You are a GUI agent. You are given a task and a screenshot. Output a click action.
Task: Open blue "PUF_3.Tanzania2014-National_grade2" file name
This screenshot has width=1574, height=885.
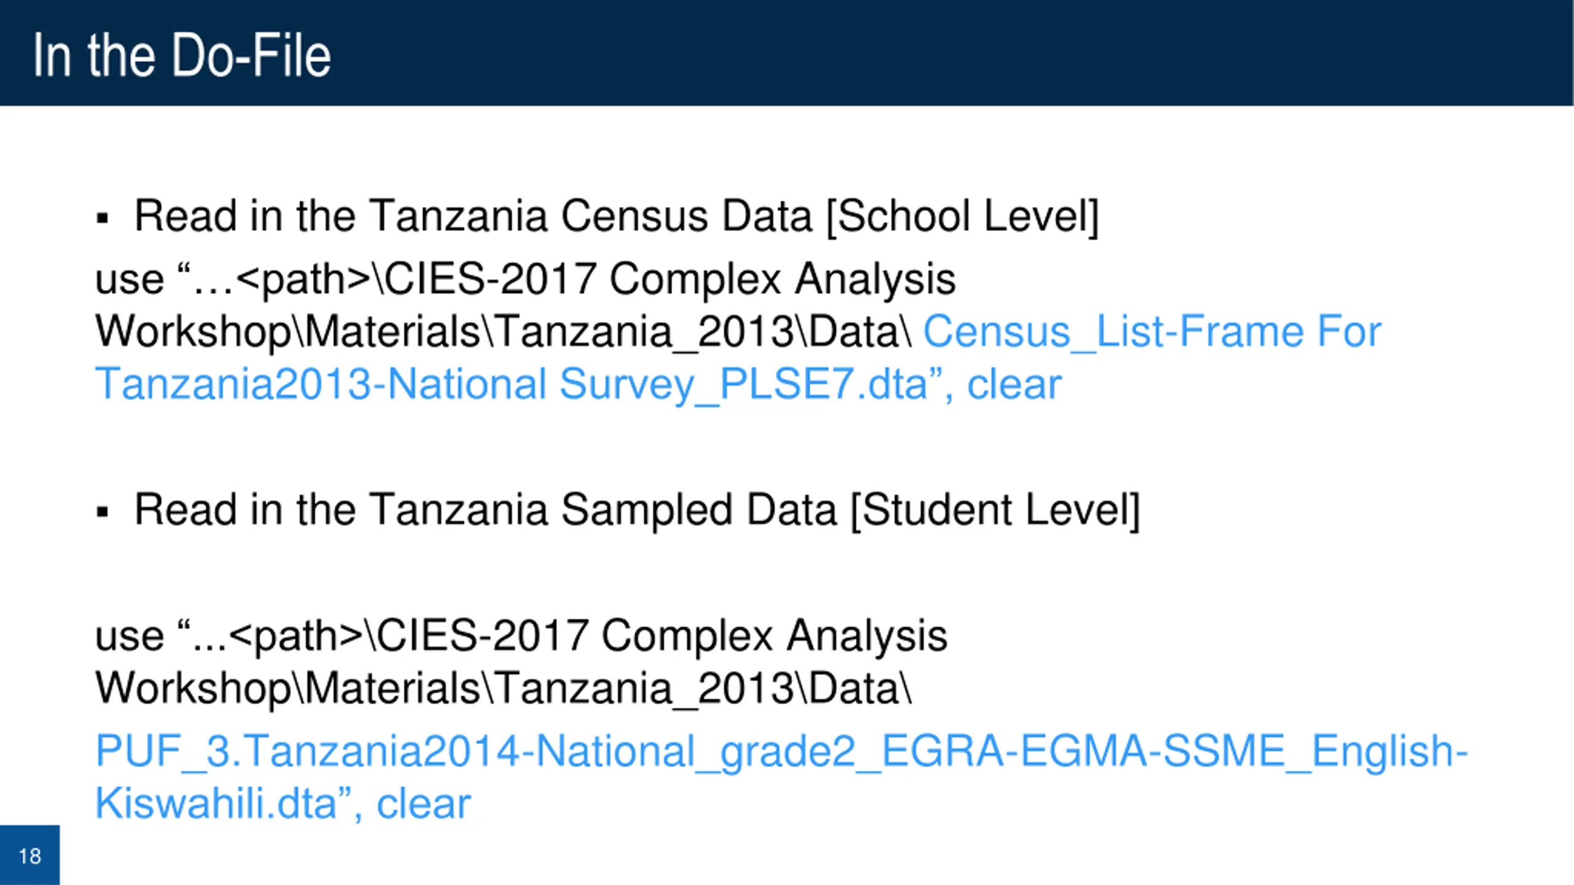pyautogui.click(x=476, y=751)
